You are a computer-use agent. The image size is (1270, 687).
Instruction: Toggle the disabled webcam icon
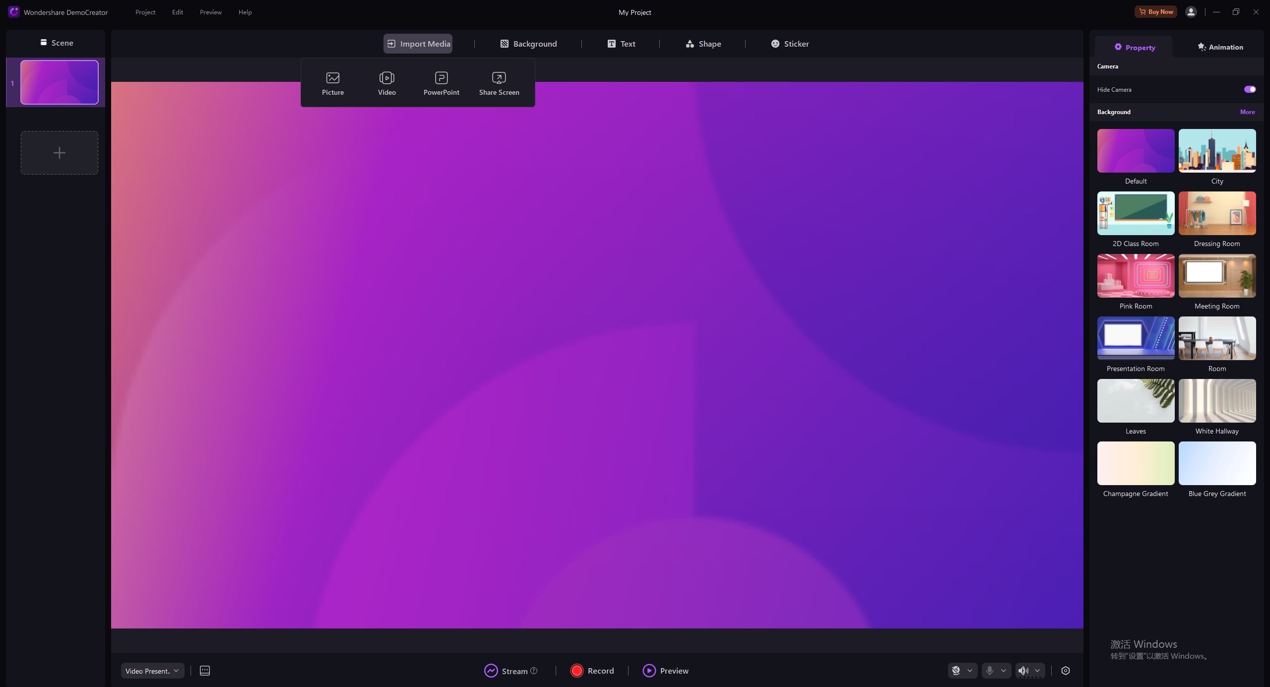[956, 671]
